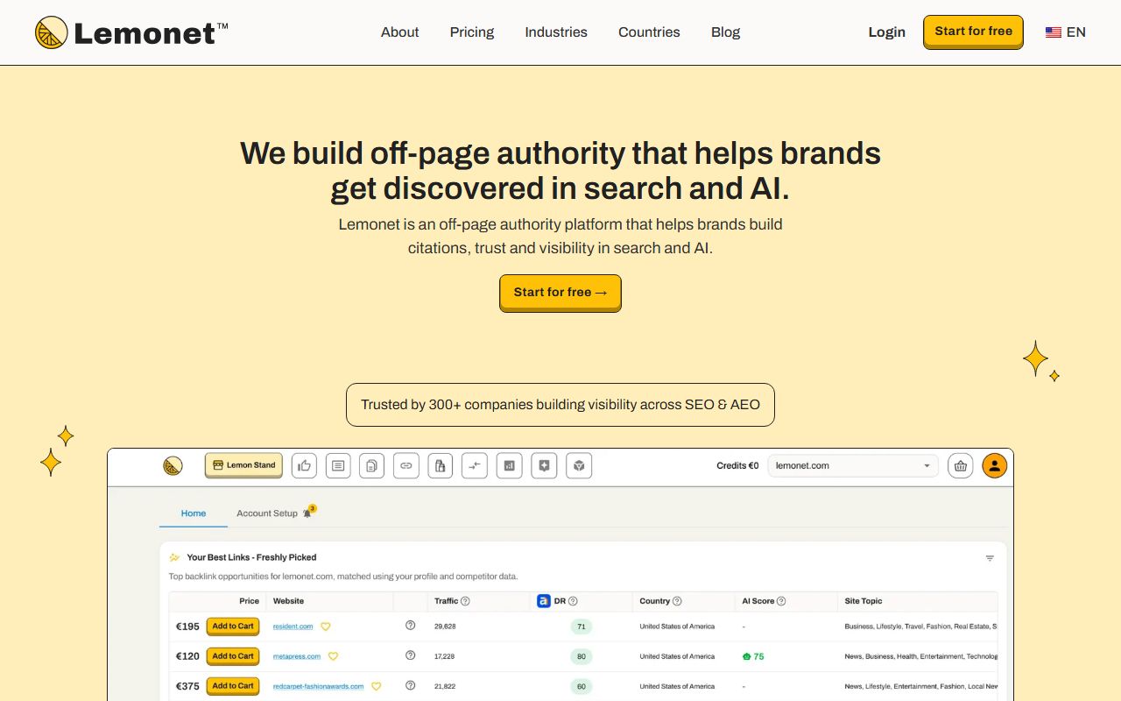Click the AI Score help question mark
The image size is (1121, 701).
click(x=781, y=601)
